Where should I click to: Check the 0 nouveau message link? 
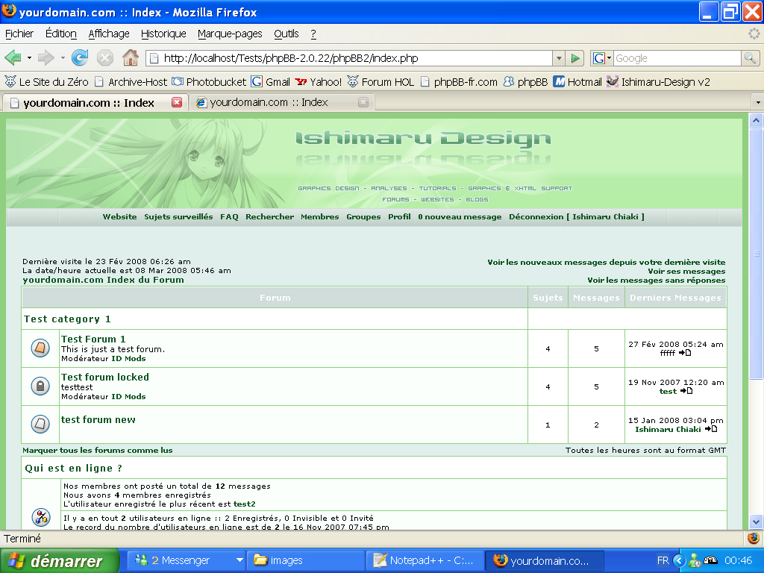click(460, 217)
